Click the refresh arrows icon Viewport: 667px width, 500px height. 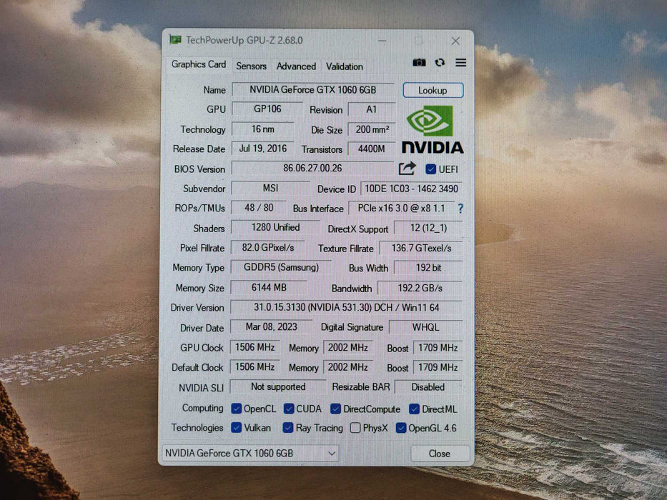tap(440, 63)
